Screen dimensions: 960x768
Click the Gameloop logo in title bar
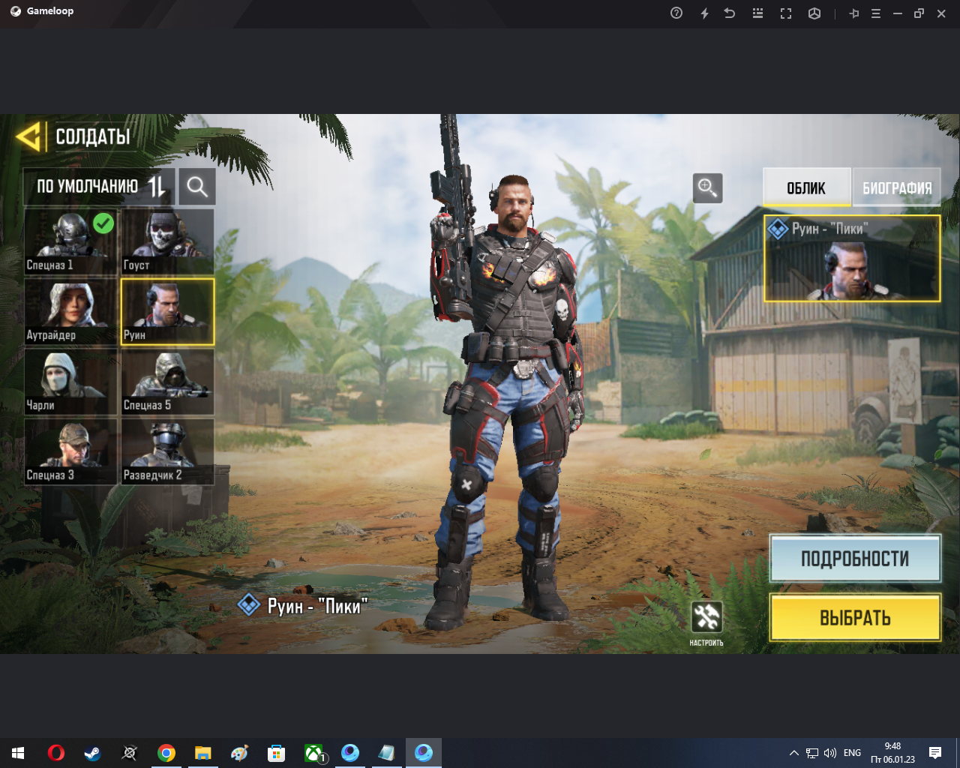click(x=16, y=11)
